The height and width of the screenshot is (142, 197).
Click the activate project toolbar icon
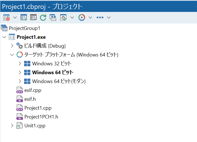click(6, 17)
